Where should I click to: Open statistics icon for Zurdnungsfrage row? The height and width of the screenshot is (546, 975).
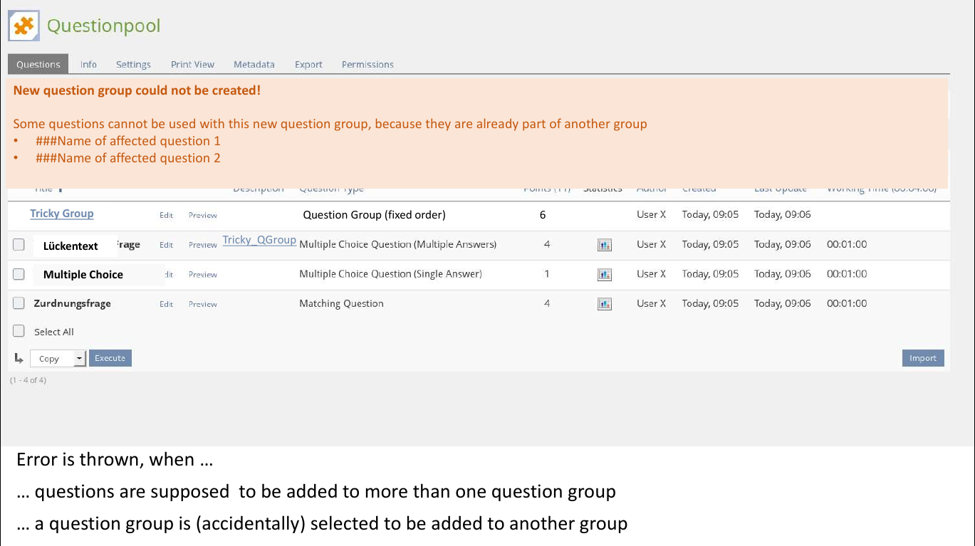(x=605, y=304)
